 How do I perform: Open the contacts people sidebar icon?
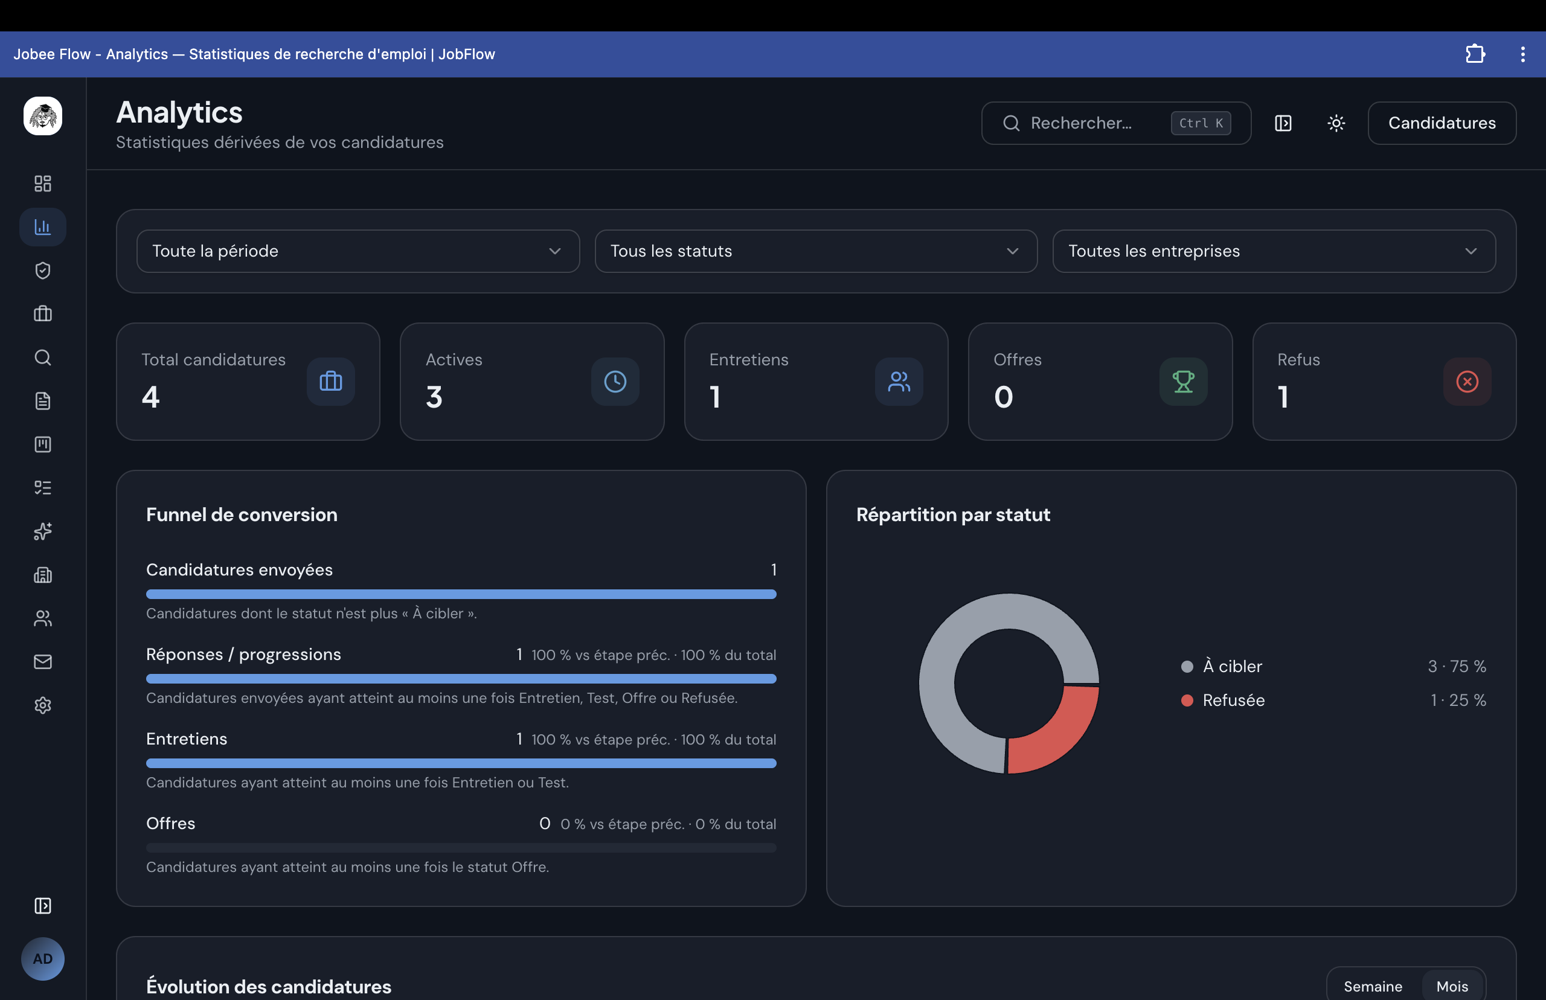(x=43, y=618)
